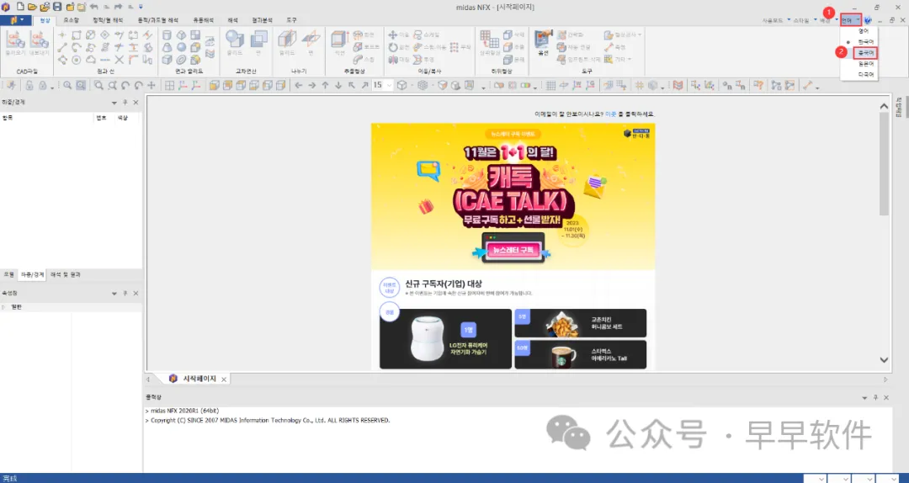Switch to the 정적/열 해석 ribbon tab
This screenshot has height=483, width=909.
pos(107,20)
